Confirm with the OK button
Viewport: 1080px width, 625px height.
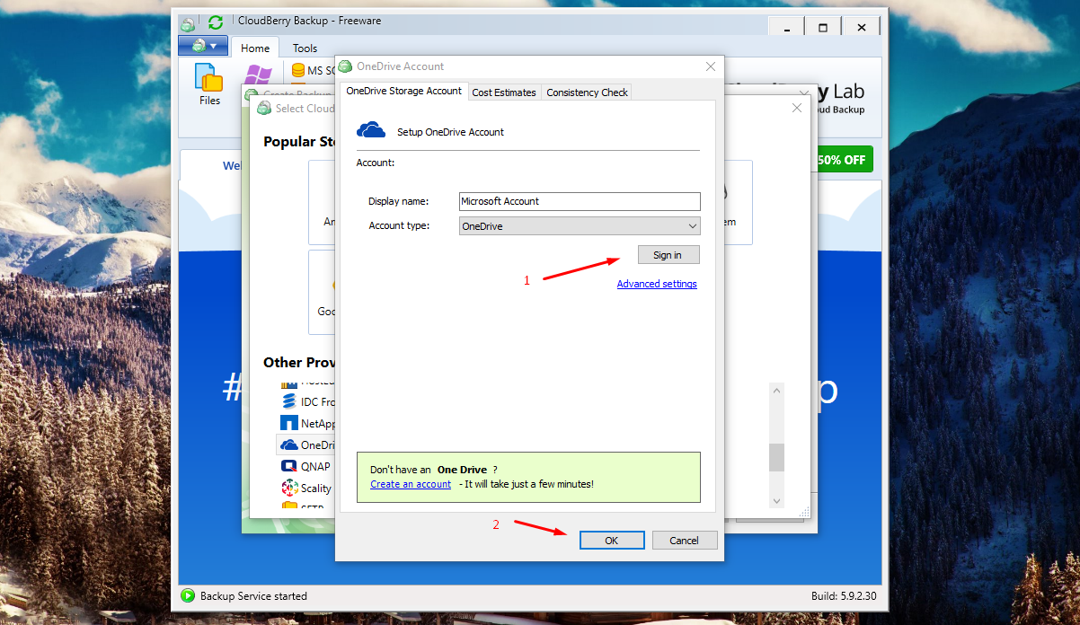click(612, 541)
